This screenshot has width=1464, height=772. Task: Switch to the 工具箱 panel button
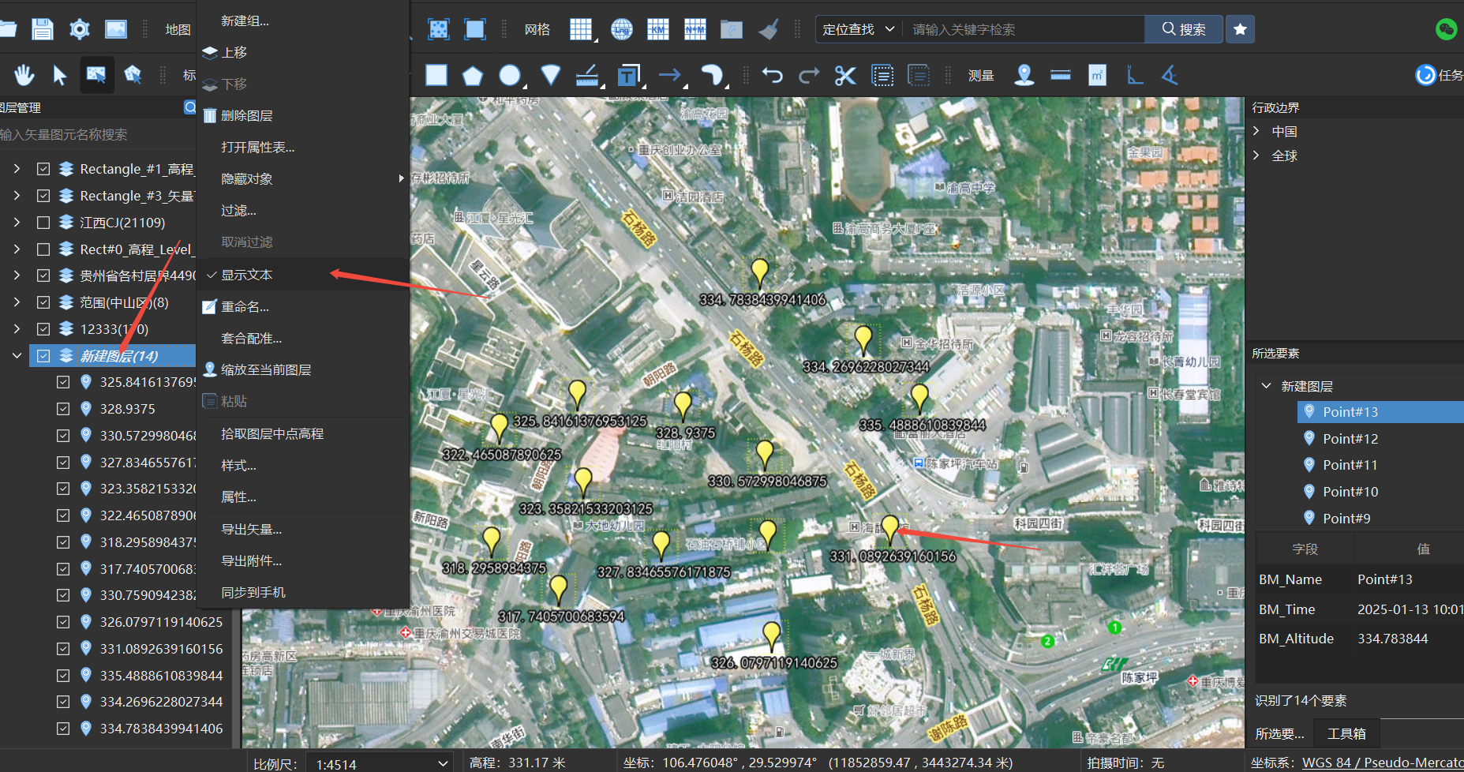(x=1346, y=733)
